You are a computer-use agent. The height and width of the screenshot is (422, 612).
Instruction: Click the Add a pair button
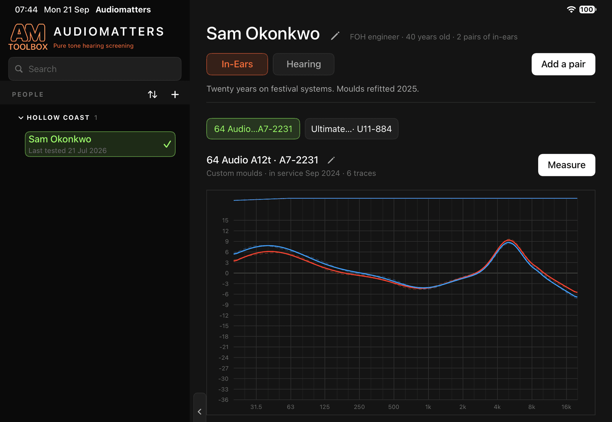coord(563,64)
